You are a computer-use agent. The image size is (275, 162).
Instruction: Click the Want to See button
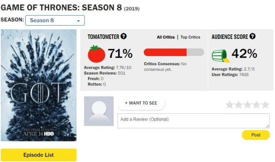(141, 103)
